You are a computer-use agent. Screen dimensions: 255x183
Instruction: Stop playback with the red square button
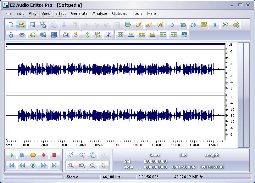(x=54, y=155)
